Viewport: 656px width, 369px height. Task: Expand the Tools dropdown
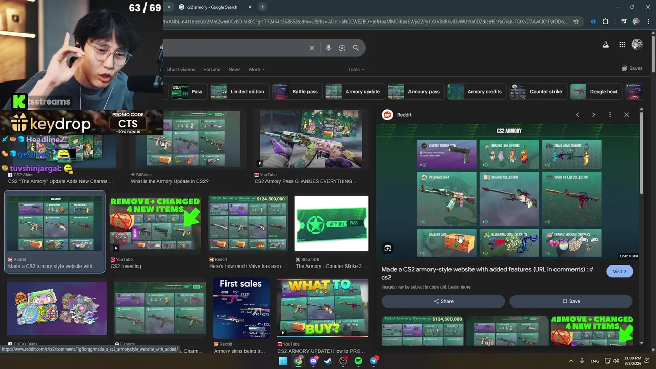click(x=356, y=69)
